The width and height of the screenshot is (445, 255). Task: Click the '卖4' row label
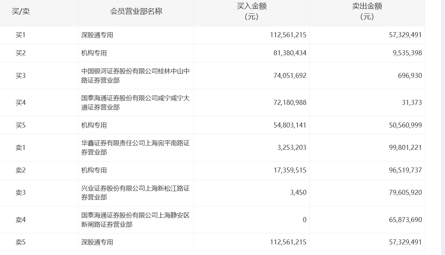coord(21,220)
